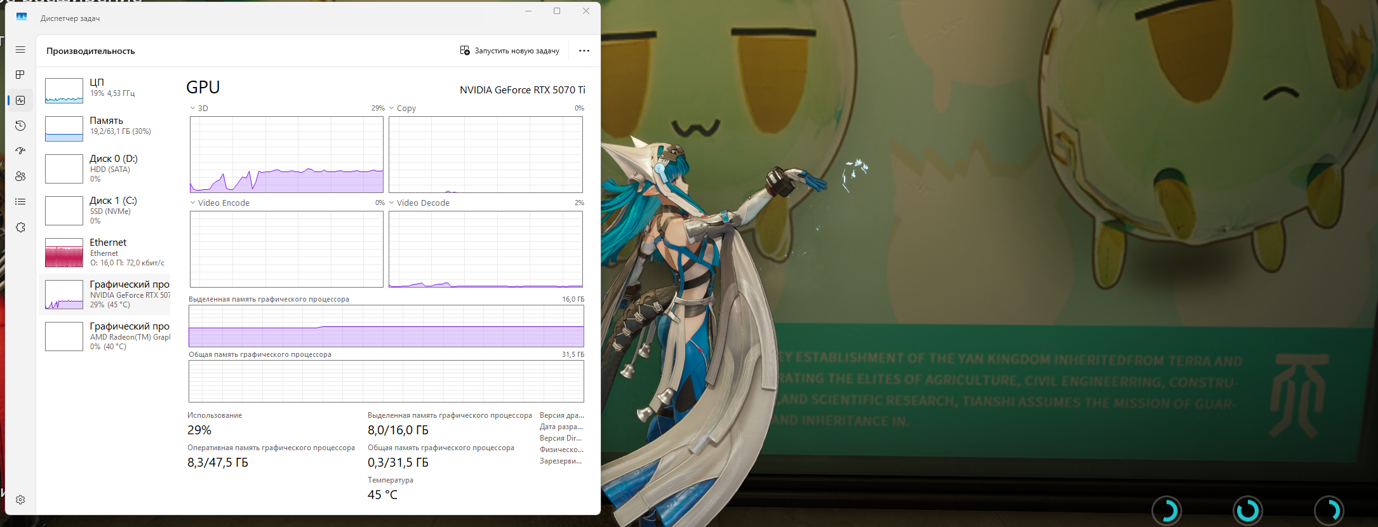Open the Ethernet performance graph entry
Viewport: 1378px width, 527px height.
pyautogui.click(x=105, y=252)
